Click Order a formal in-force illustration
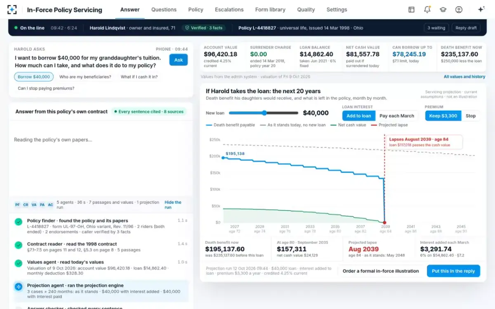The width and height of the screenshot is (495, 309). coord(381,271)
